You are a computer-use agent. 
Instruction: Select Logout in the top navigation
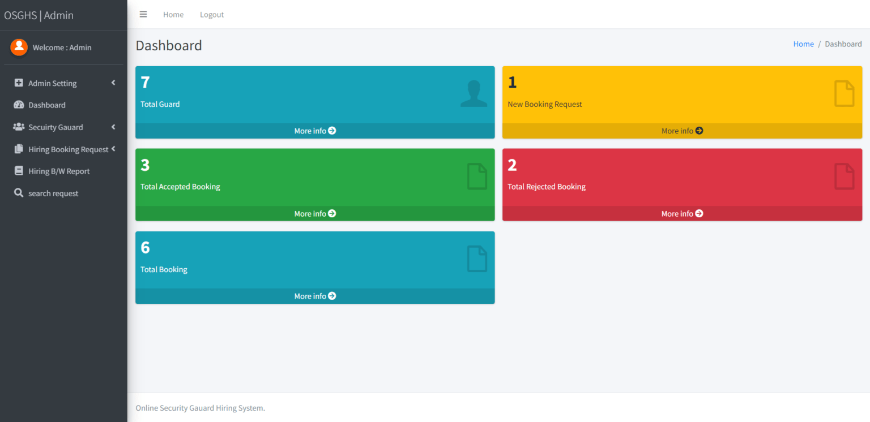tap(212, 15)
